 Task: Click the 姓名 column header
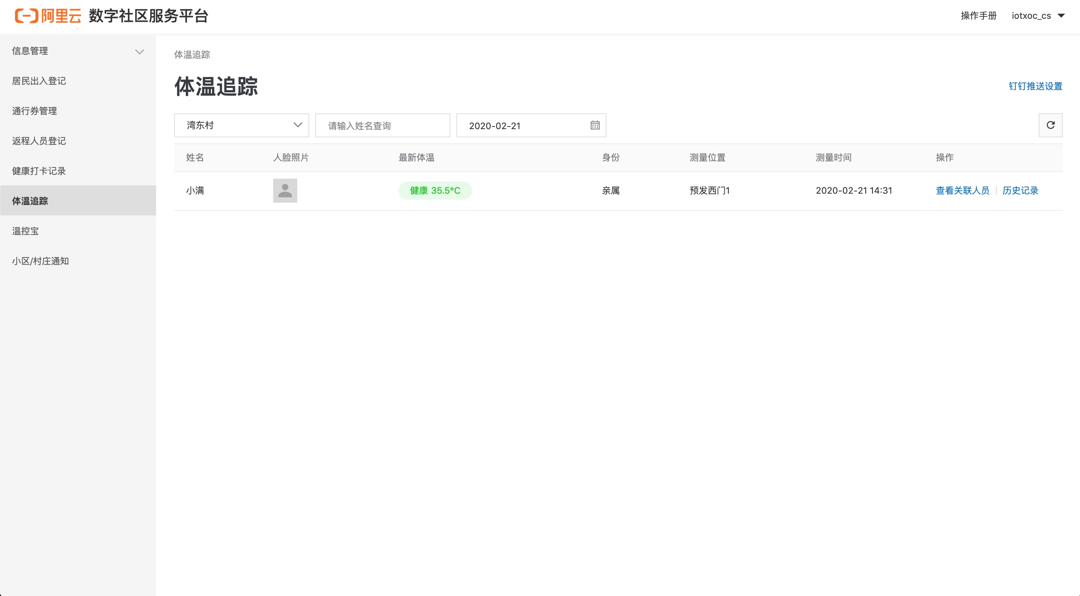pyautogui.click(x=195, y=158)
